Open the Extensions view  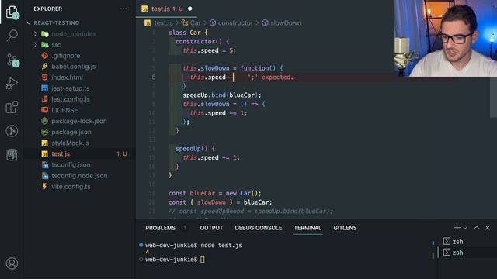tap(12, 107)
